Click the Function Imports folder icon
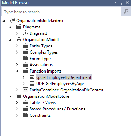Viewport: 131px width, 136px height. click(x=25, y=71)
